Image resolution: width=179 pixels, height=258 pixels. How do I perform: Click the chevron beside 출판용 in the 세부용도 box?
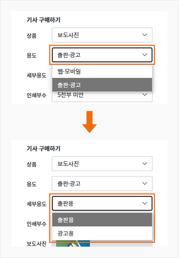pos(145,203)
